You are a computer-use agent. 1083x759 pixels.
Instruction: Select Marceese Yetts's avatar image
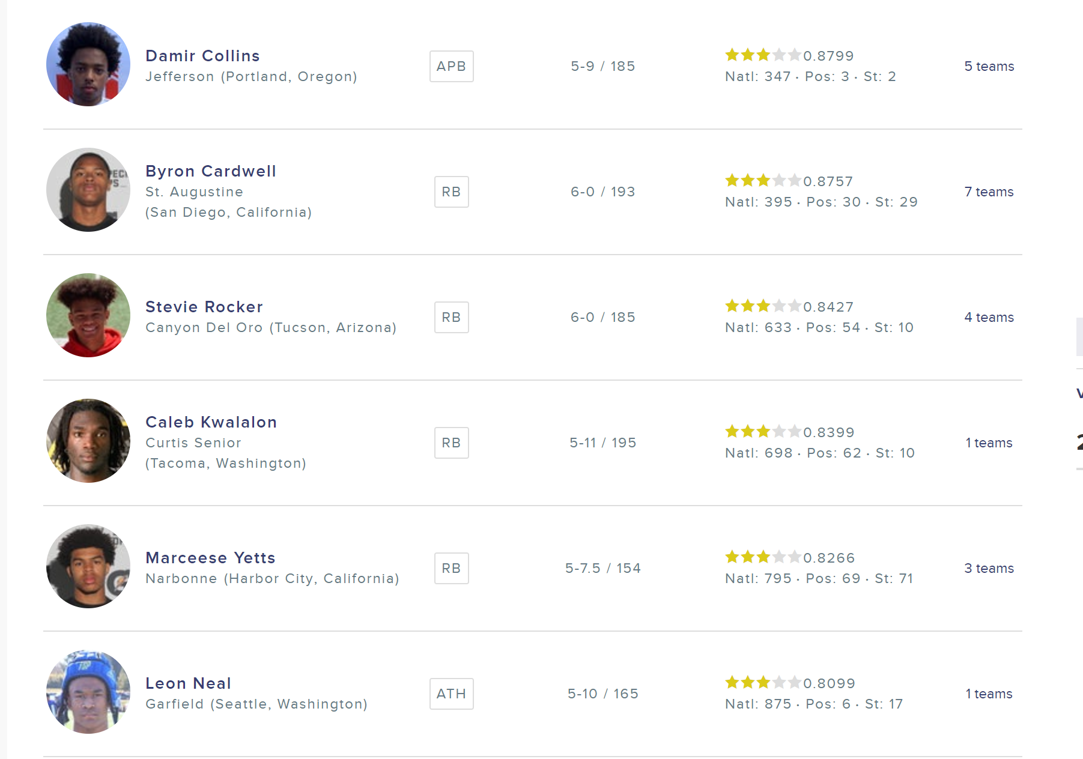point(88,566)
